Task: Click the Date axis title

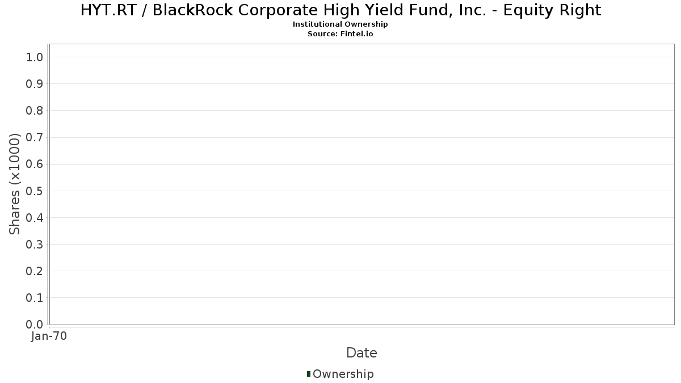Action: [361, 353]
